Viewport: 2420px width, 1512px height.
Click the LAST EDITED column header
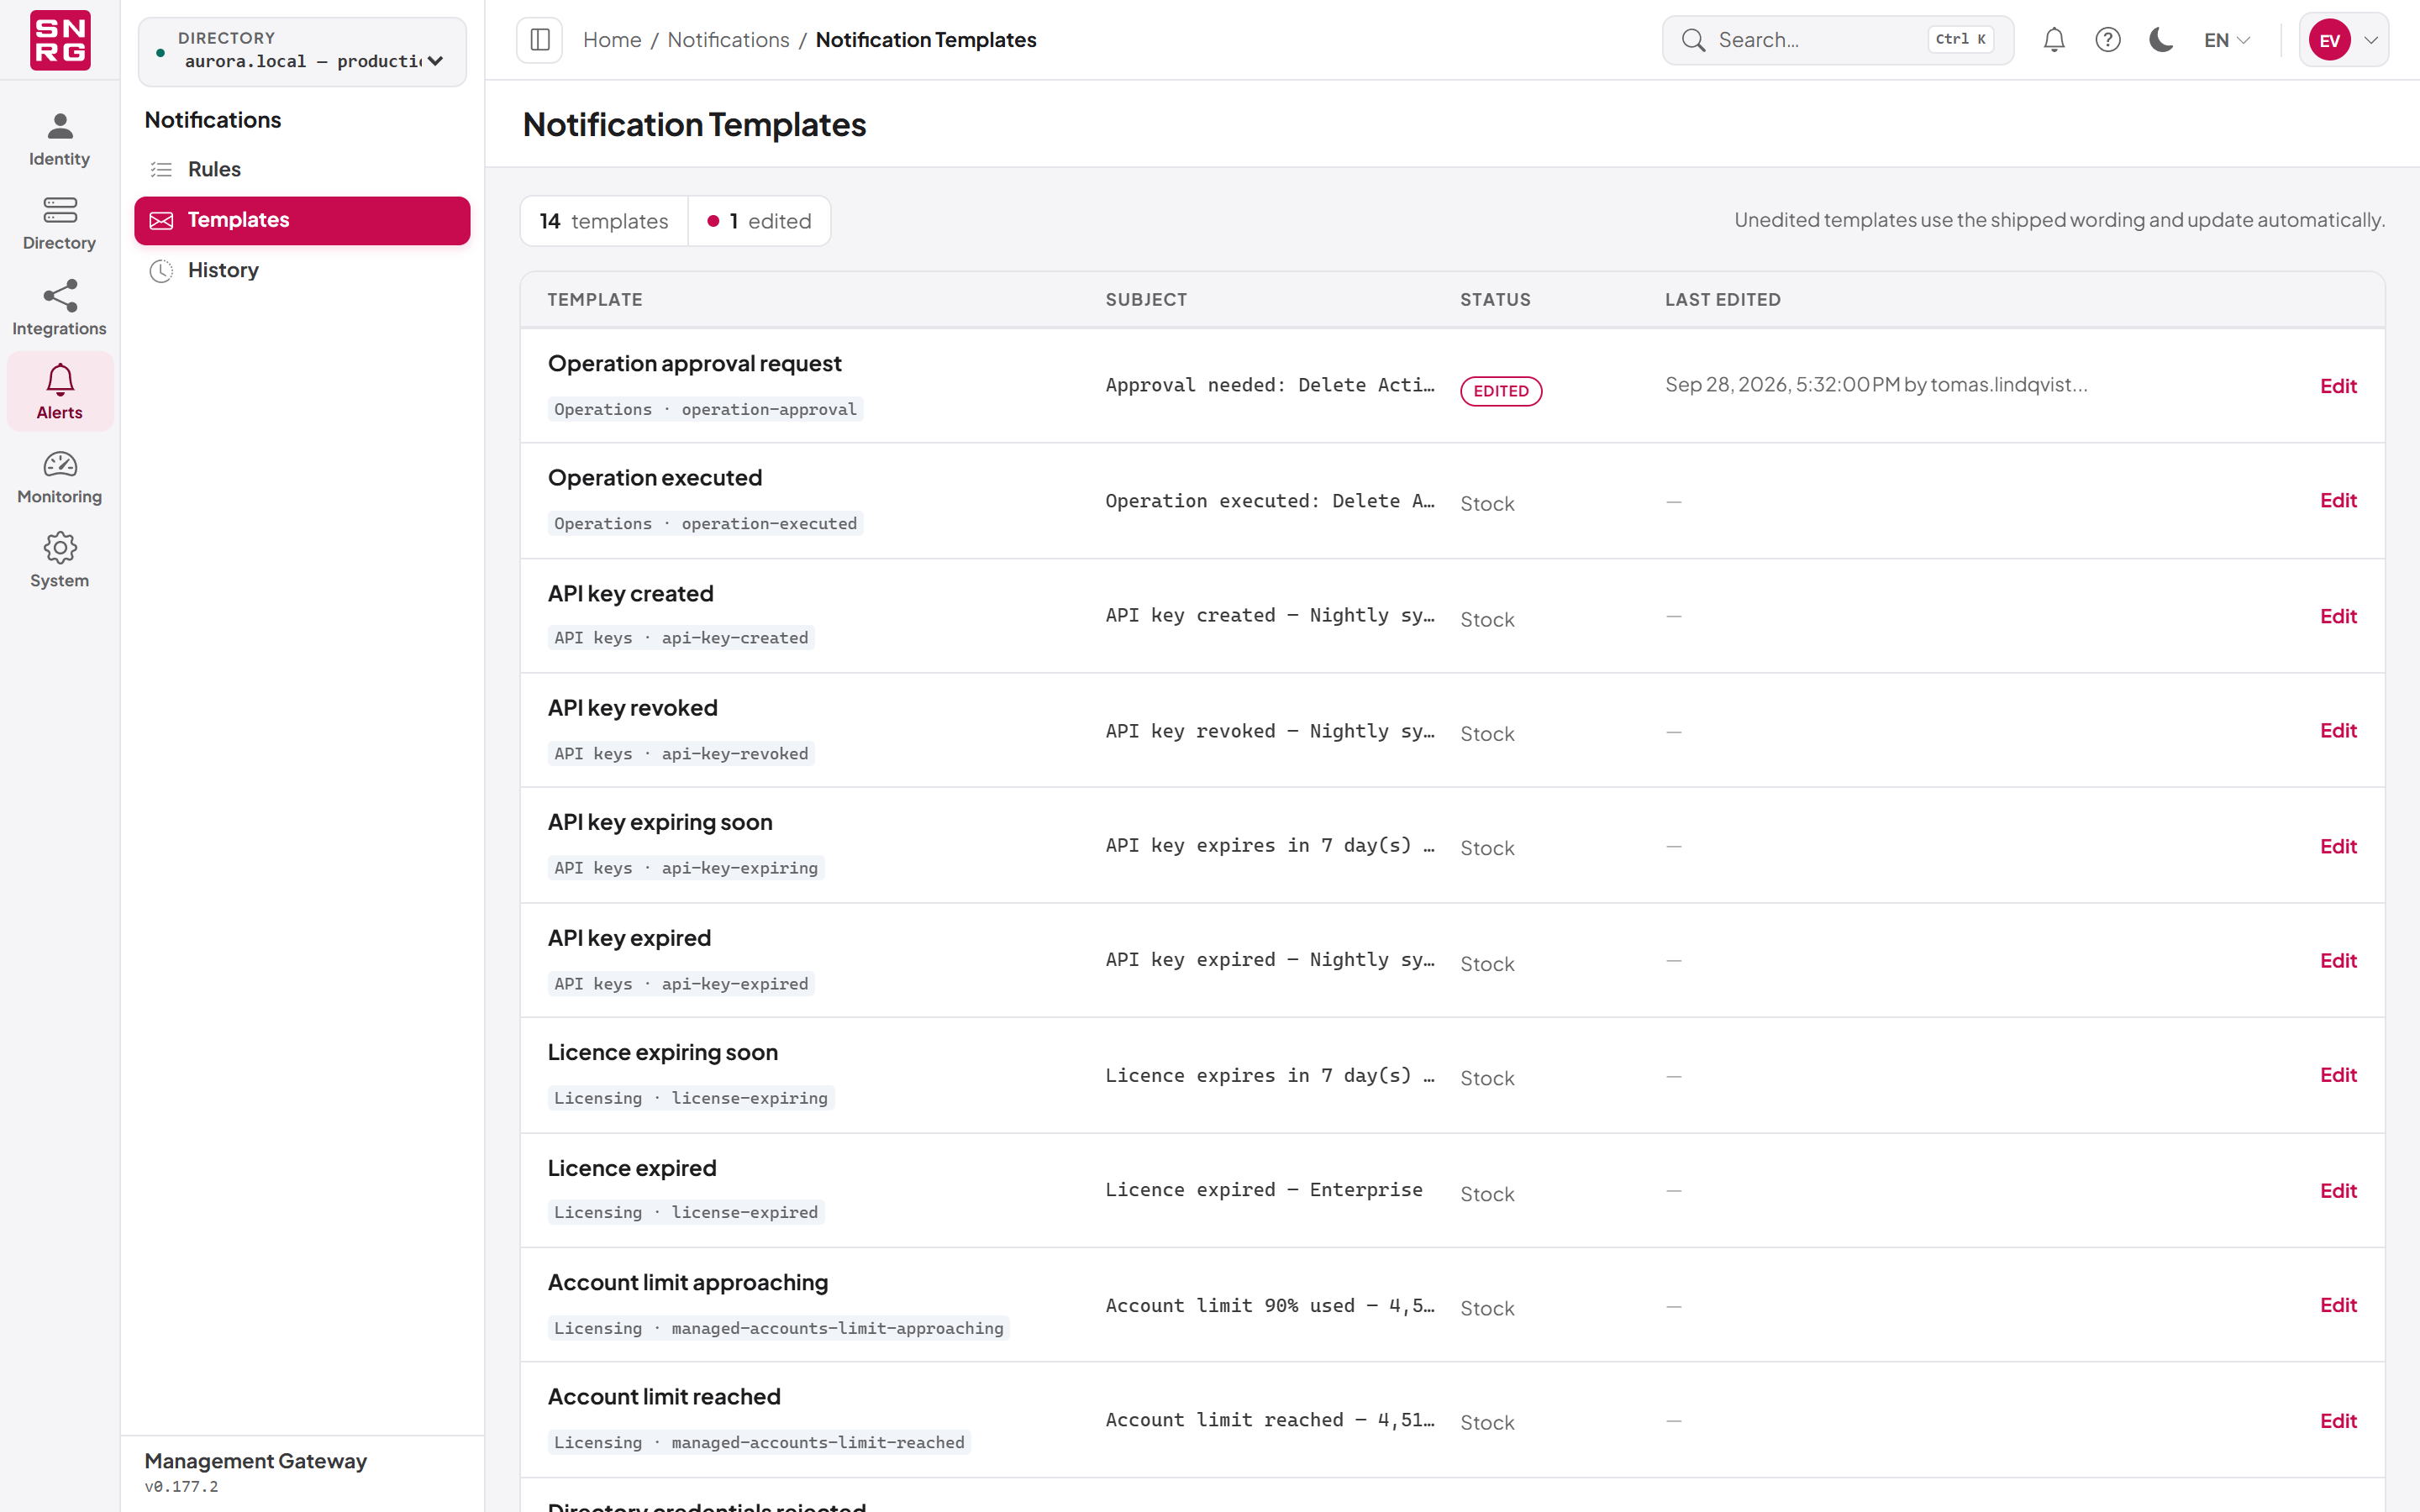[x=1722, y=299]
